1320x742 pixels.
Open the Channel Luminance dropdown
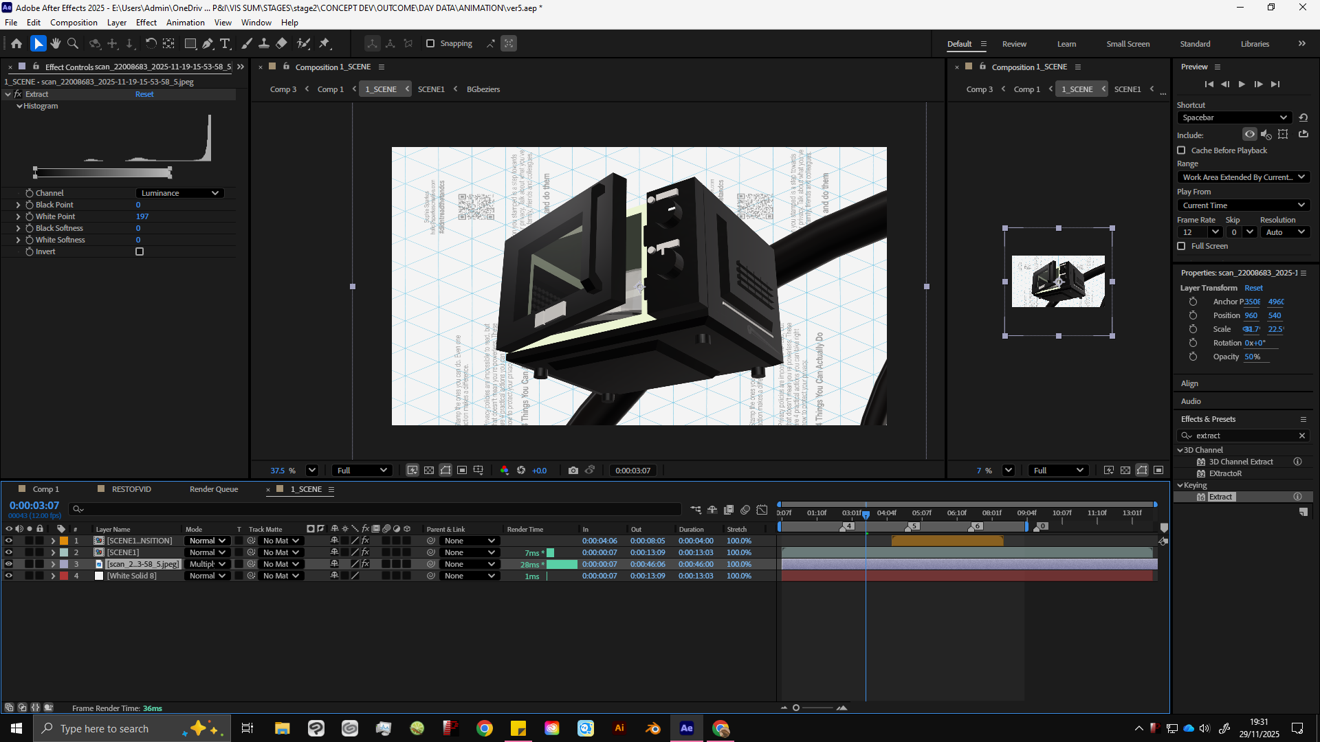tap(179, 193)
